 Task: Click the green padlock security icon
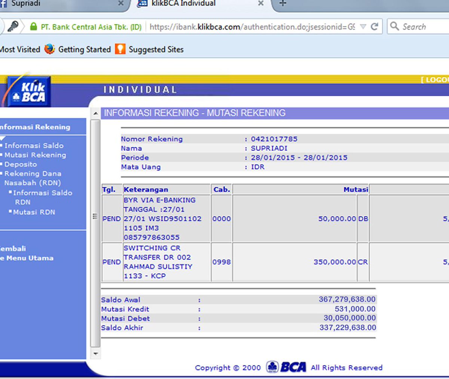[x=33, y=27]
